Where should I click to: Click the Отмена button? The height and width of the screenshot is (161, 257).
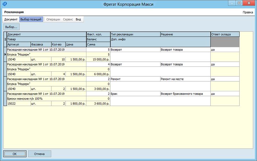click(39, 154)
